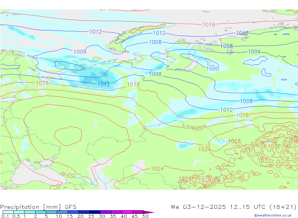This screenshot has height=218, width=298.
Task: Click the legend label '25'
Action: click(91, 216)
